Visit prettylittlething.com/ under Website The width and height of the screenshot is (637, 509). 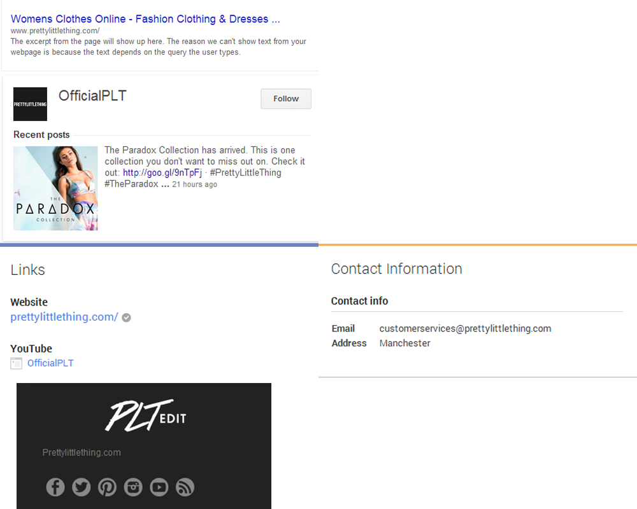64,317
